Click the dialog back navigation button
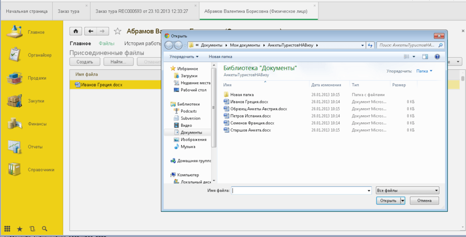466x237 pixels. tap(169, 45)
